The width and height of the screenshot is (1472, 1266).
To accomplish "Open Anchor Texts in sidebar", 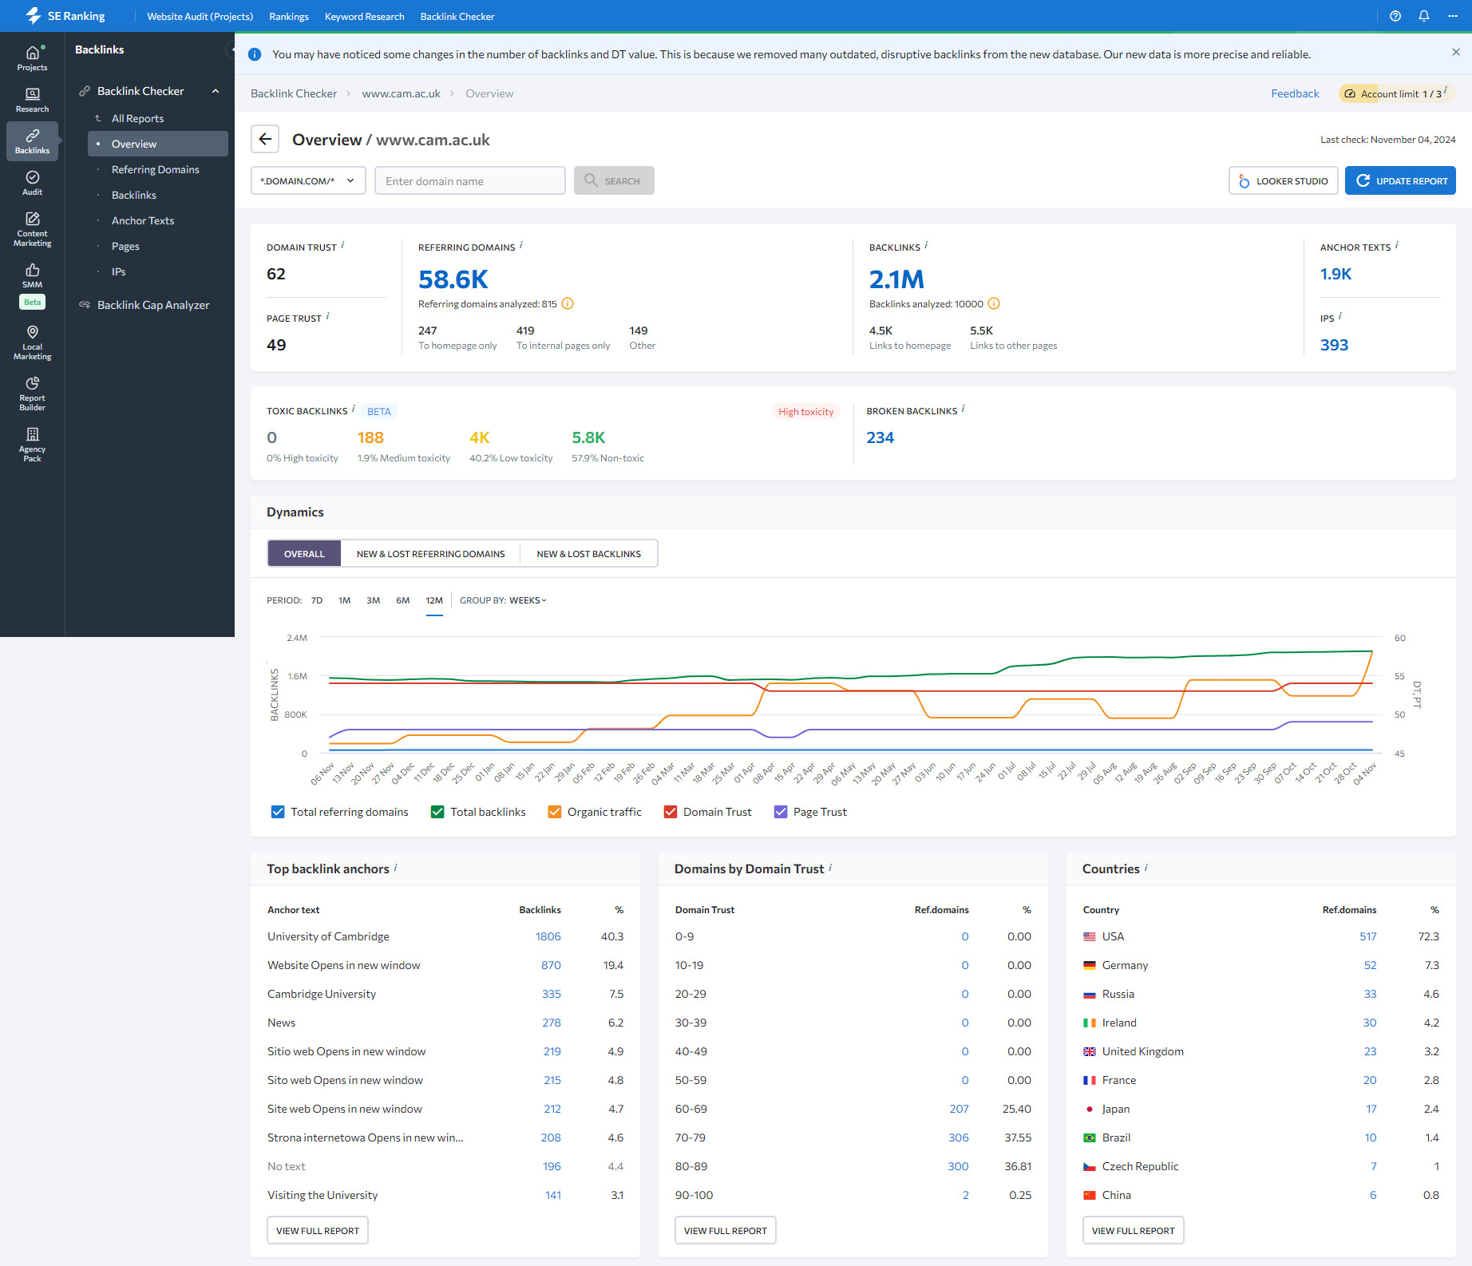I will tap(143, 220).
